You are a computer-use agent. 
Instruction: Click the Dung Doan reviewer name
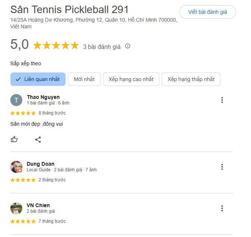point(40,164)
